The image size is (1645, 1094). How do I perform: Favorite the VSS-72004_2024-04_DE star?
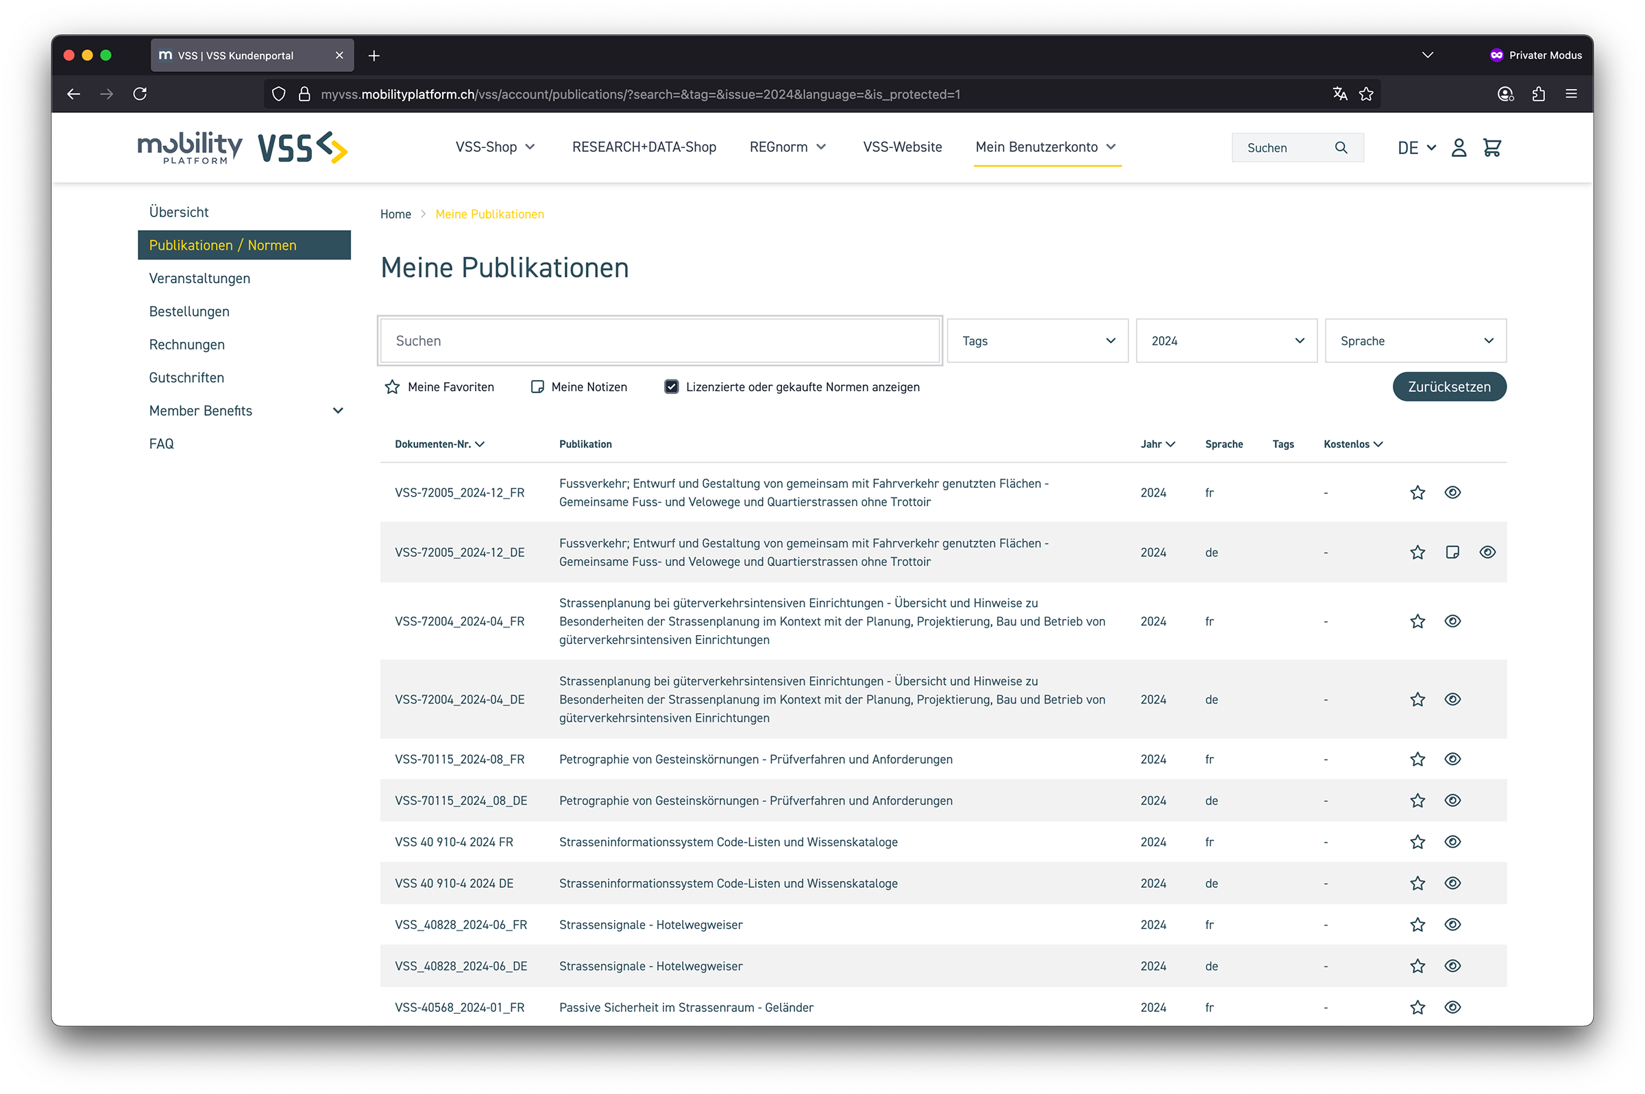[1417, 699]
